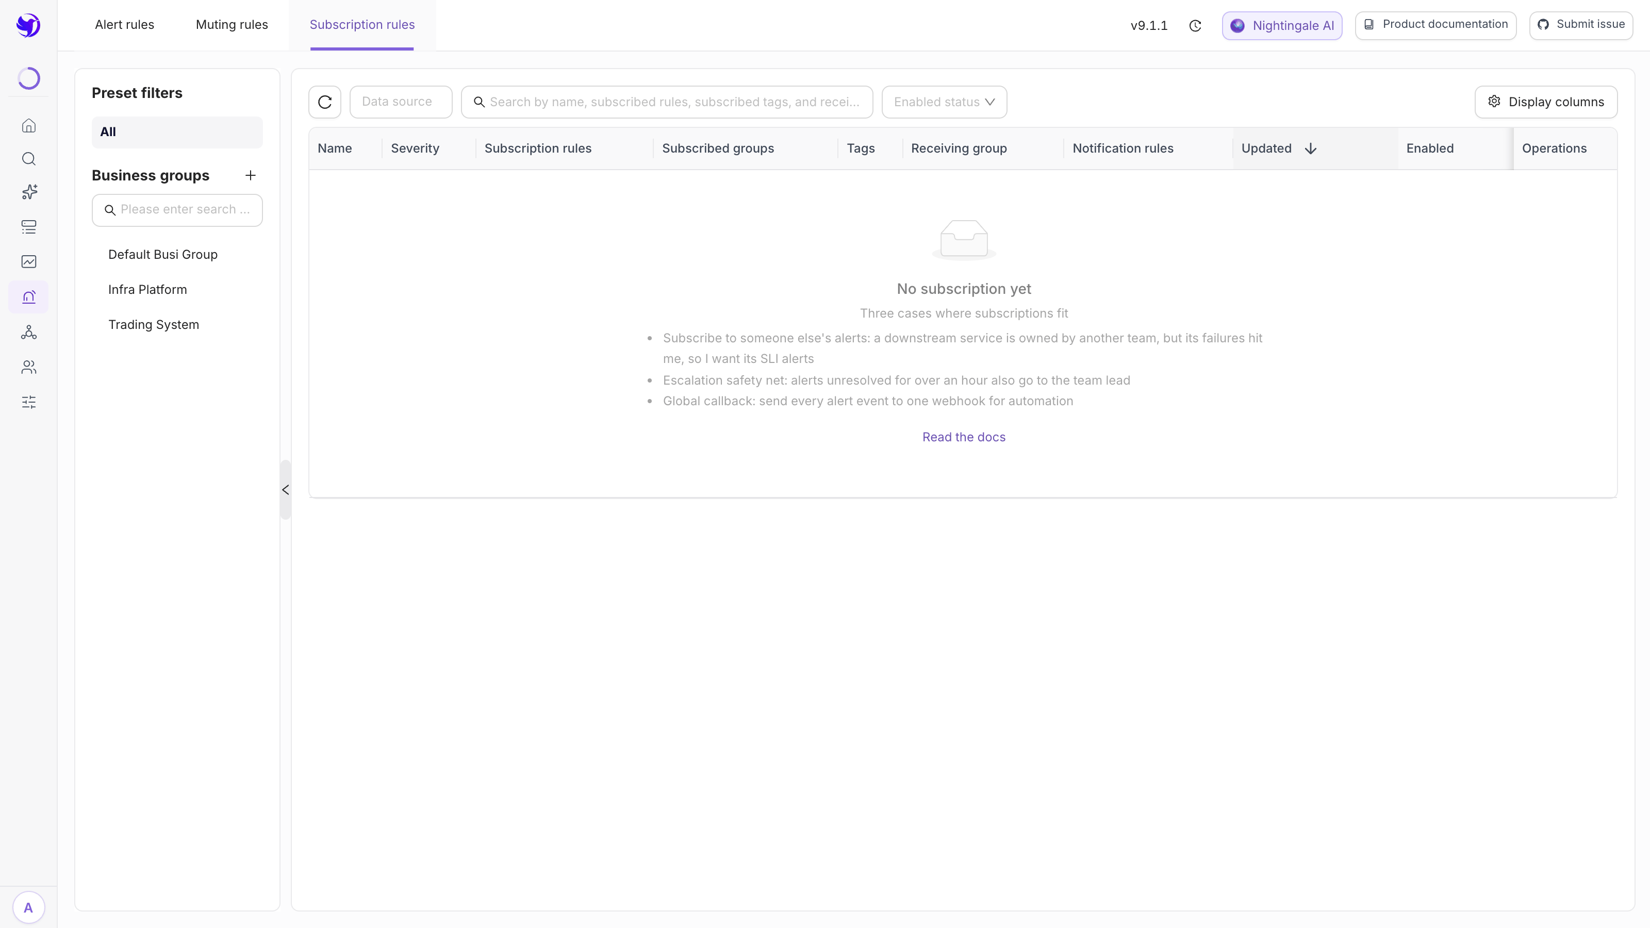Open the Home icon in sidebar

pyautogui.click(x=29, y=125)
